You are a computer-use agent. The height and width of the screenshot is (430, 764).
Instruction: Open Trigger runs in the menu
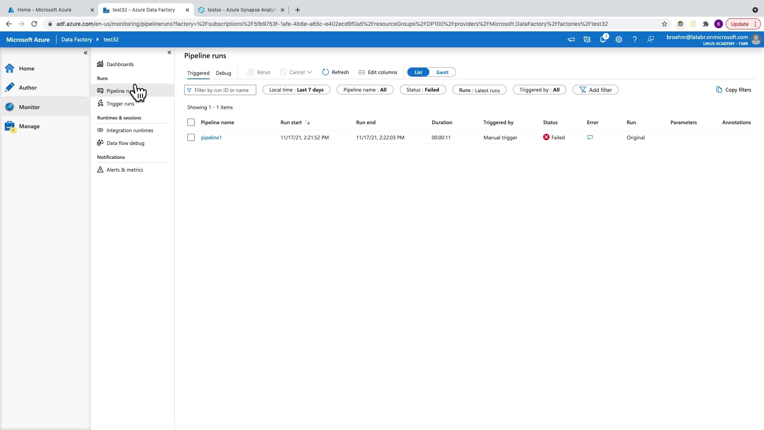click(120, 104)
